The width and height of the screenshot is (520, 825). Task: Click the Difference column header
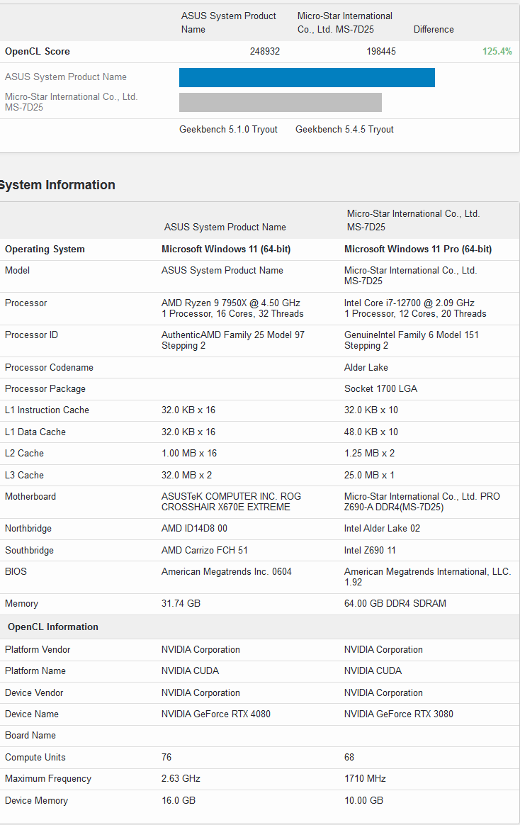434,30
